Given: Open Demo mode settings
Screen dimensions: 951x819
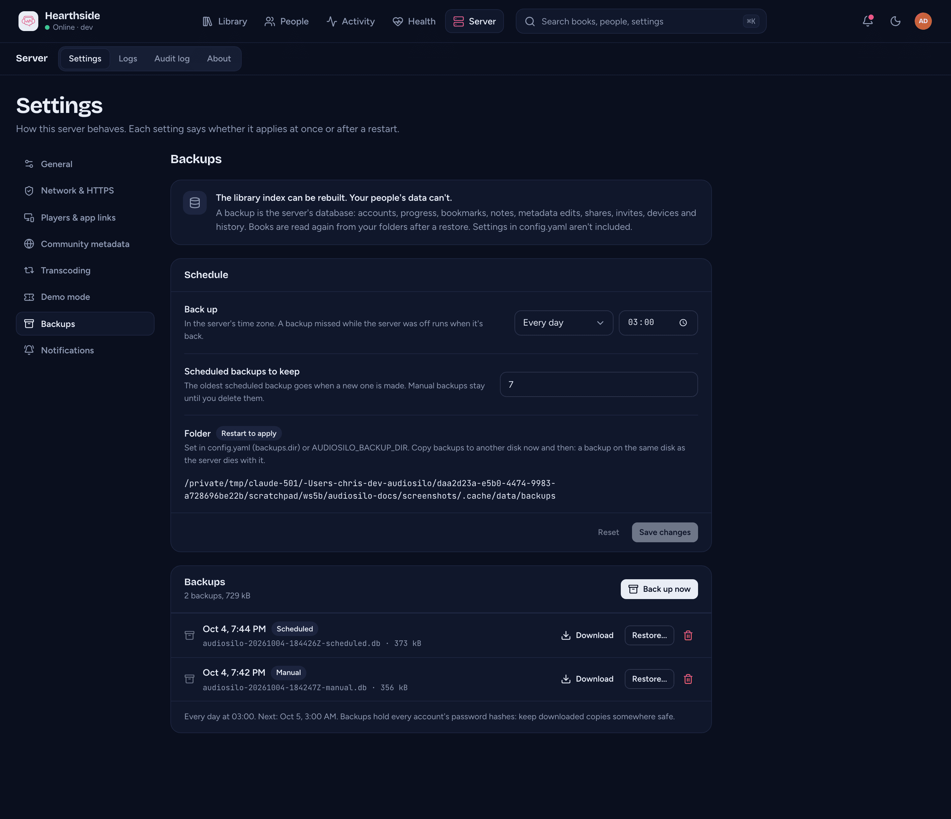Looking at the screenshot, I should [x=85, y=297].
